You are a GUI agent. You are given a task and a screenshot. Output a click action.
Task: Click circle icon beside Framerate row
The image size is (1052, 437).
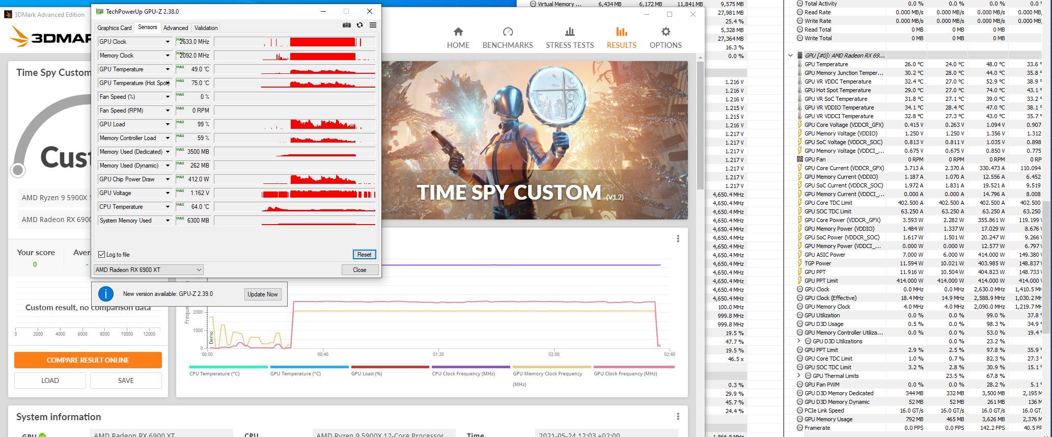tap(799, 428)
